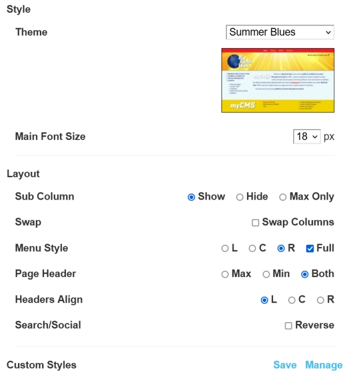
Task: Open the Main Font Size dropdown
Action: [307, 137]
